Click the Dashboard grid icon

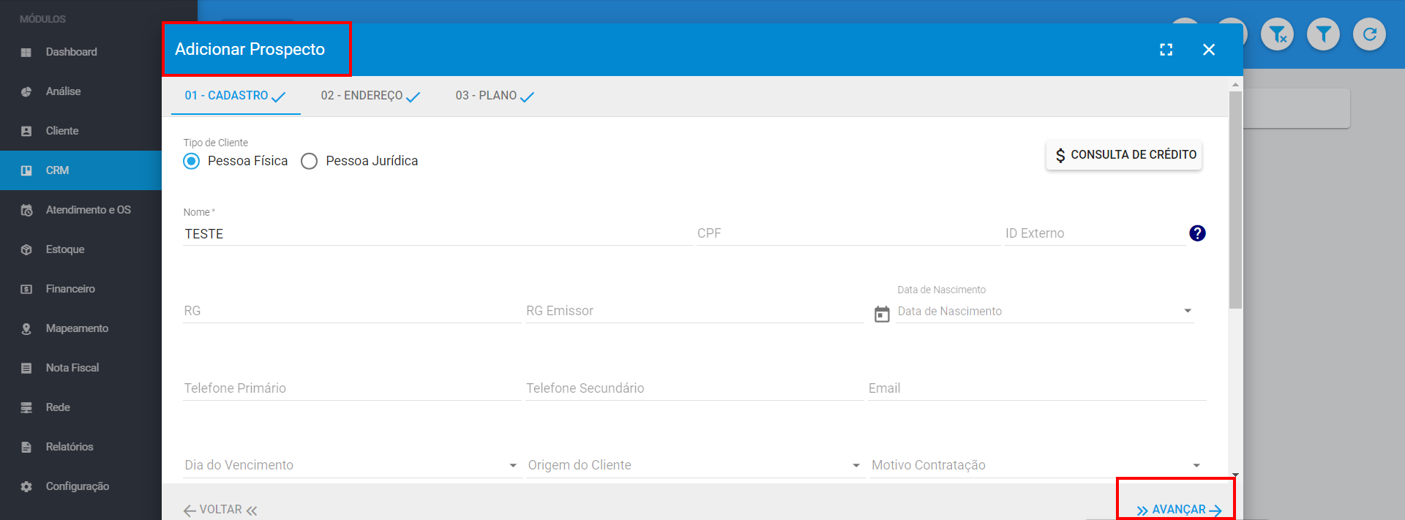pyautogui.click(x=26, y=52)
